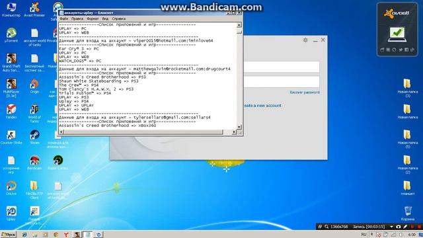Launch Counter-Strike from desktop
Viewport: 423px width, 238px height.
11,137
